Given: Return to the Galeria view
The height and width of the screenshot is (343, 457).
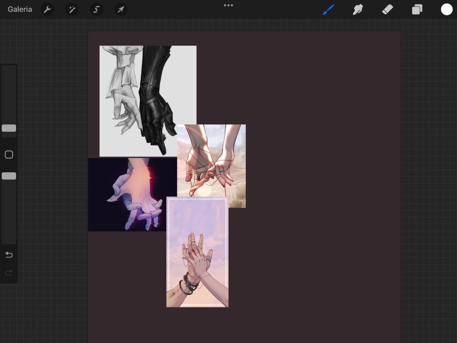Looking at the screenshot, I should pos(20,9).
